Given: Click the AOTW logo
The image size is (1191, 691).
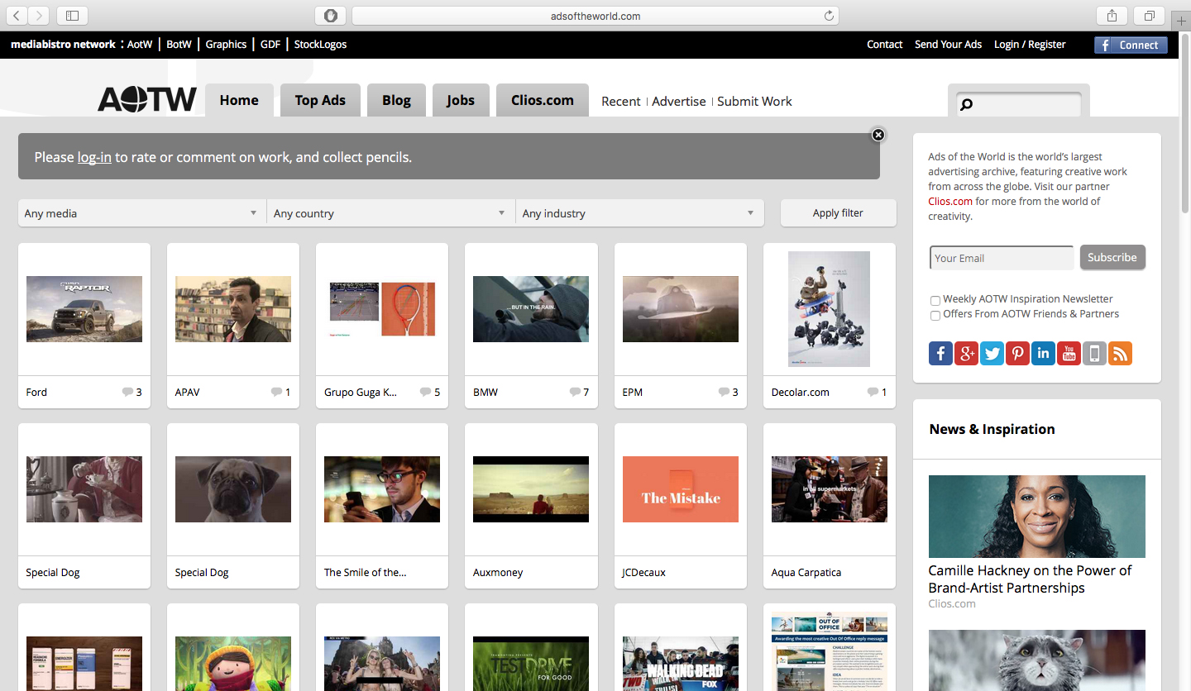Looking at the screenshot, I should 147,100.
